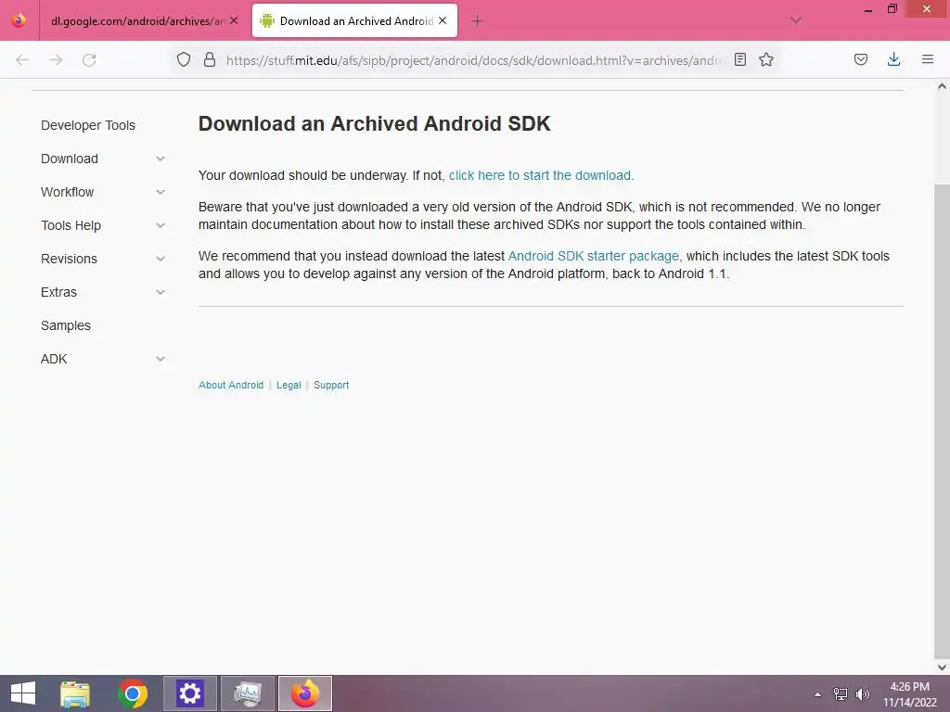
Task: Open the Settings gear taskbar app
Action: [189, 693]
